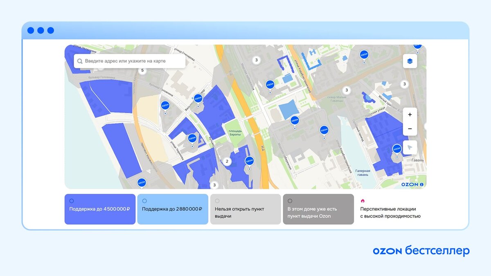
Task: Click 'Поддержка до 2 880 000 ₽' label
Action: (172, 209)
